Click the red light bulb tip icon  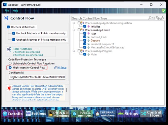pyautogui.click(x=9, y=88)
